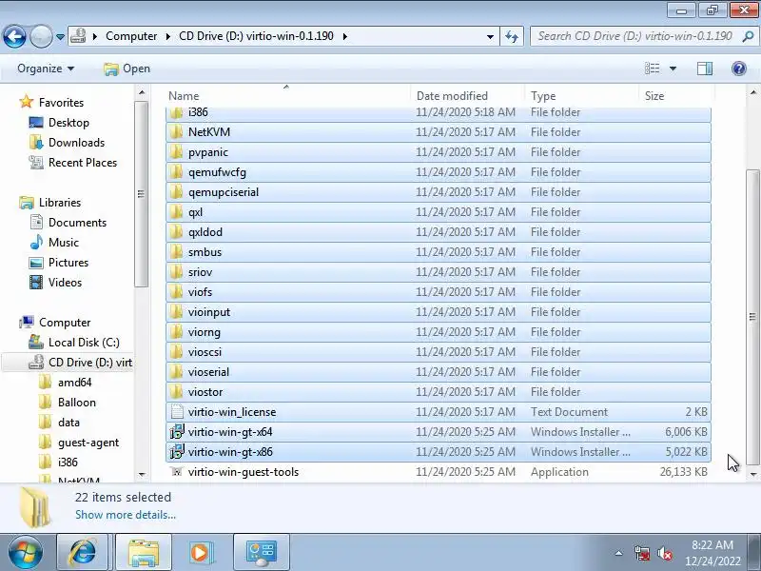
Task: Open address bar previous locations dropdown
Action: (490, 36)
